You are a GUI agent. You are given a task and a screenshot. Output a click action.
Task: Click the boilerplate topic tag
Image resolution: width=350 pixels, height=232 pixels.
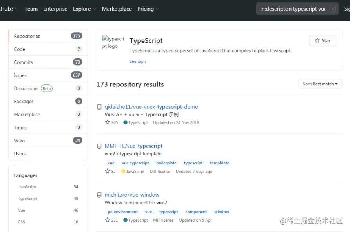166,163
